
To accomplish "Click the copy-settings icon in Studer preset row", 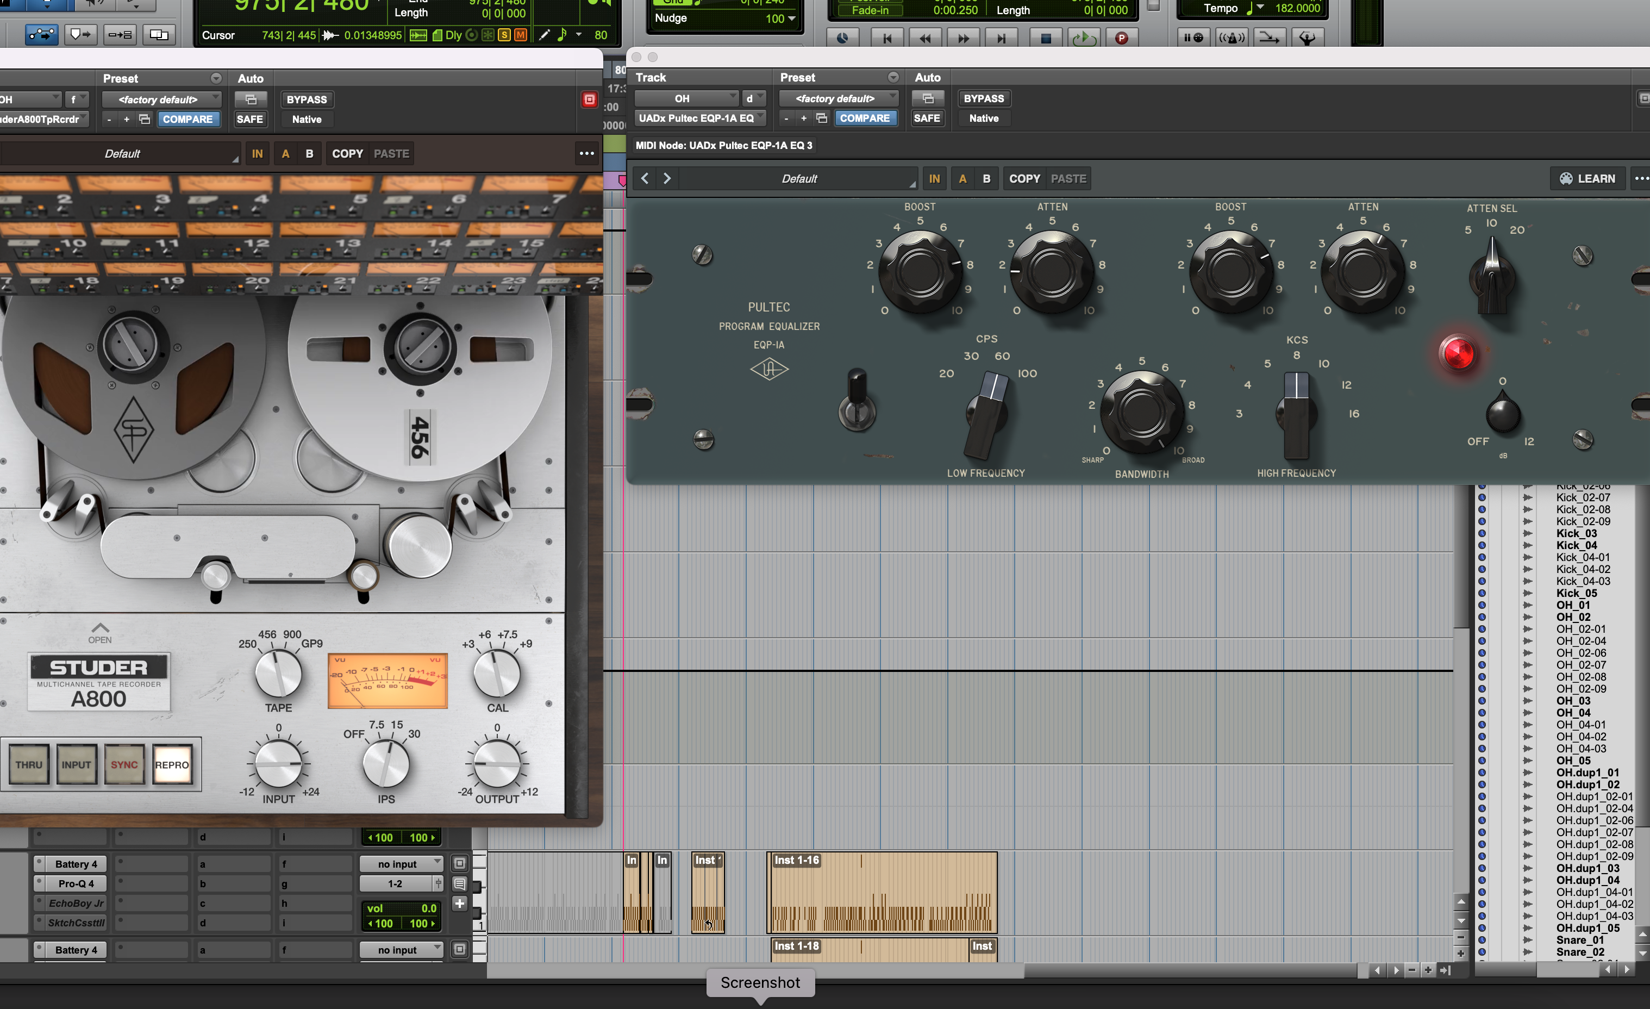I will pyautogui.click(x=145, y=119).
